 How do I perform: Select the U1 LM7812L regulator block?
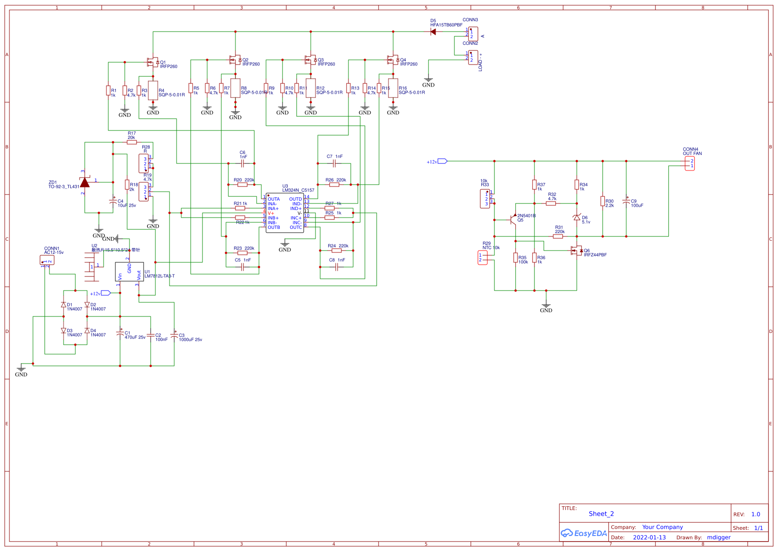click(x=130, y=272)
